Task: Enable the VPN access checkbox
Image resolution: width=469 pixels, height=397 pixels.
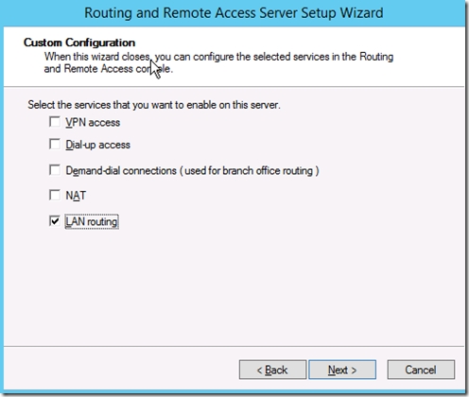Action: click(55, 122)
